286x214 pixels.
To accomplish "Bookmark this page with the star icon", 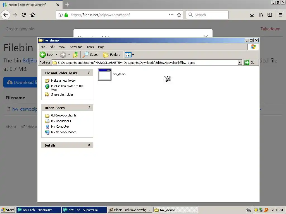I will (x=179, y=15).
